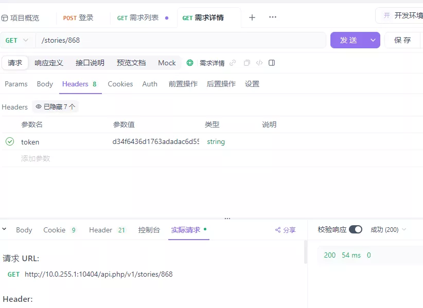Open code generation icon
423x308 pixels.
pos(259,63)
